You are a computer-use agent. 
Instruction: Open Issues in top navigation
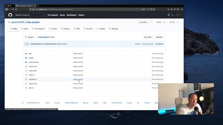click(x=62, y=15)
